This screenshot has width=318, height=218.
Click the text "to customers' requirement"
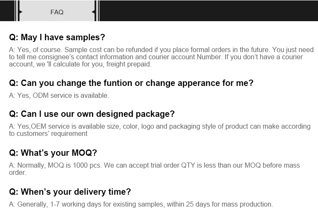click(48, 134)
